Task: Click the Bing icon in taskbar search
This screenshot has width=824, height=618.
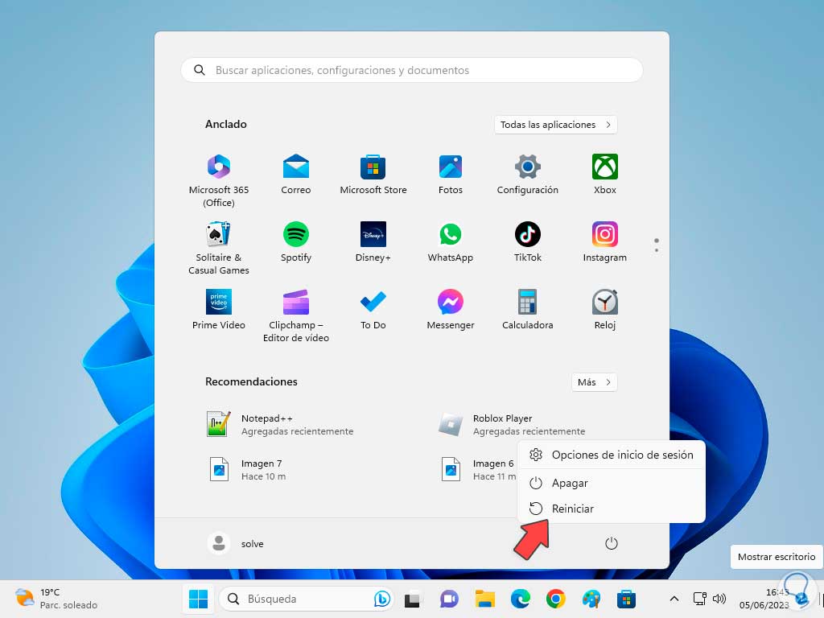Action: (x=382, y=599)
